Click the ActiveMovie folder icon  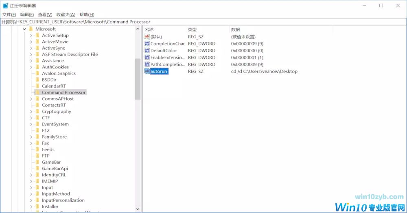pyautogui.click(x=37, y=42)
